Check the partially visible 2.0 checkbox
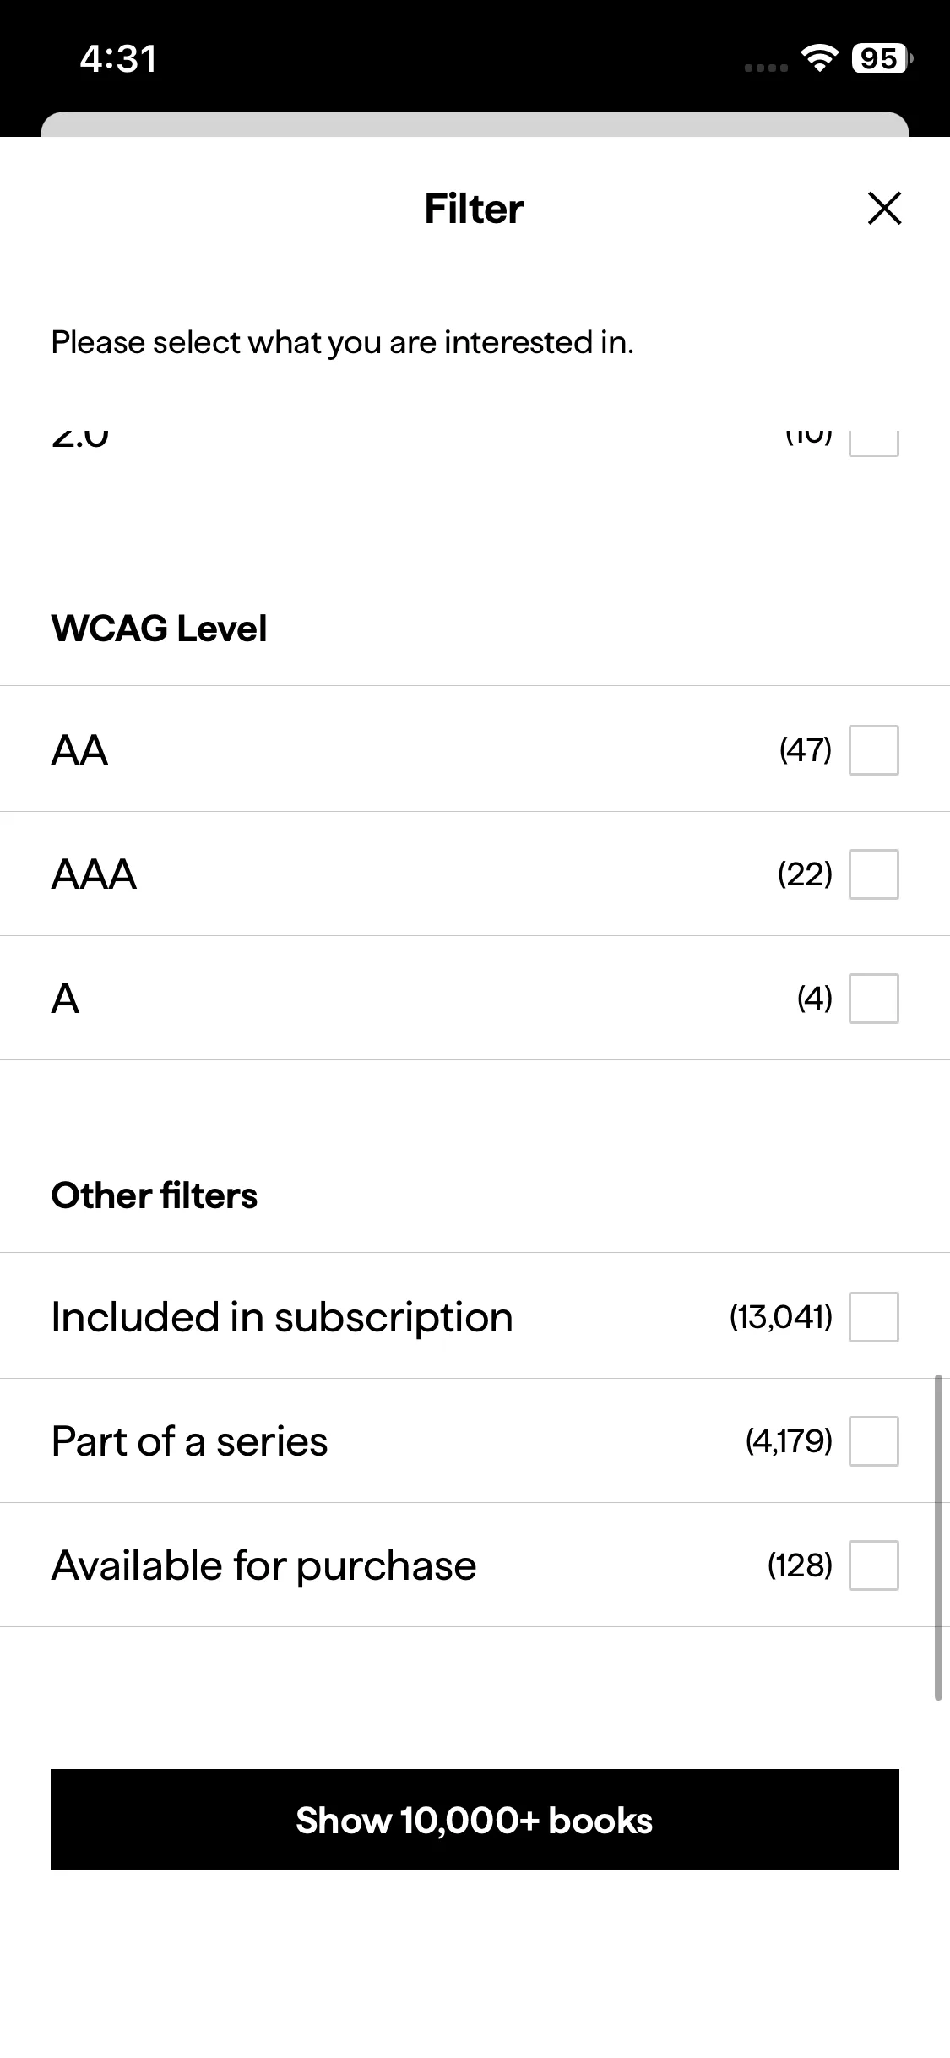Viewport: 950px width, 2058px height. pos(873,444)
